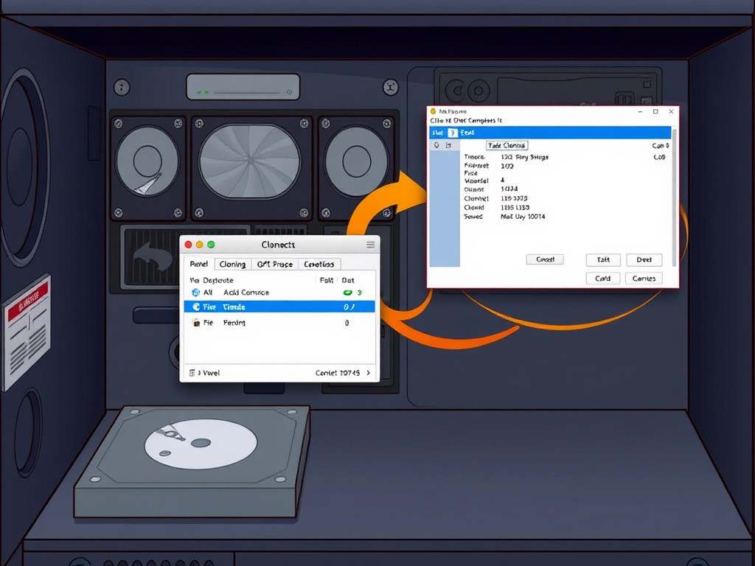
Task: Click the list icon in the Clonects footer
Action: tap(193, 372)
